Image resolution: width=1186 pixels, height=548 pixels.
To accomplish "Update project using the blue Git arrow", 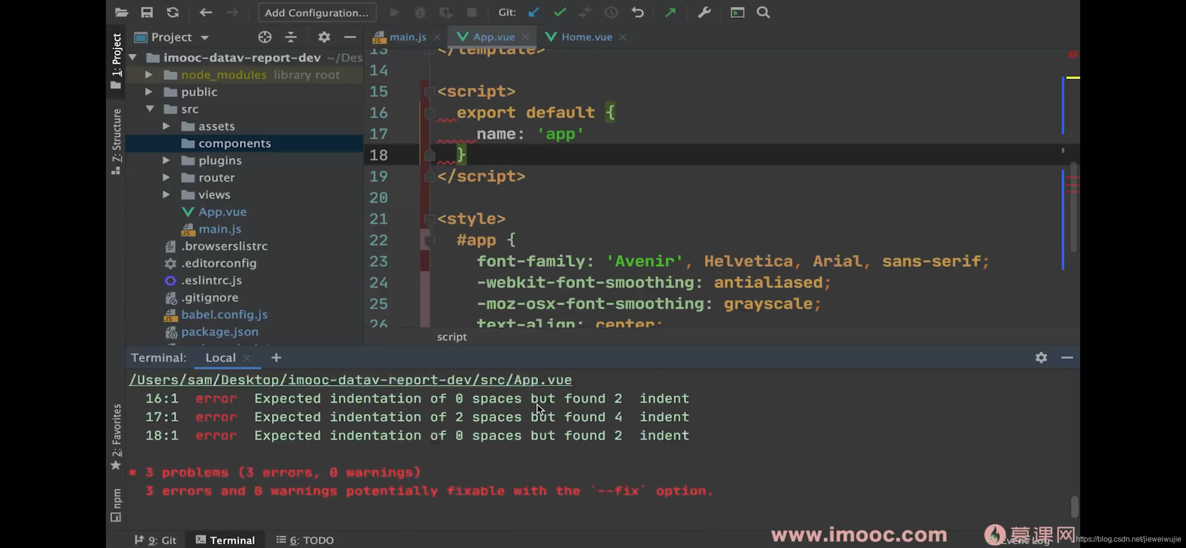I will 534,13.
